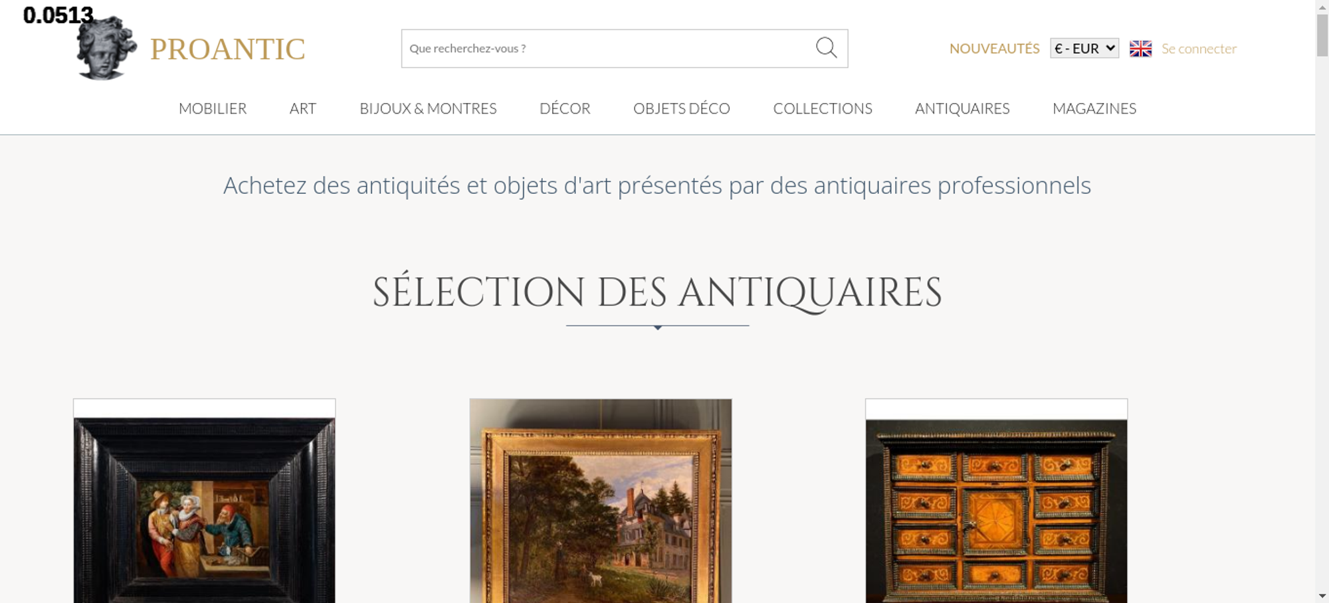Focus the 'Que recherchez-vous ?' search field
1329x603 pixels.
(x=608, y=48)
